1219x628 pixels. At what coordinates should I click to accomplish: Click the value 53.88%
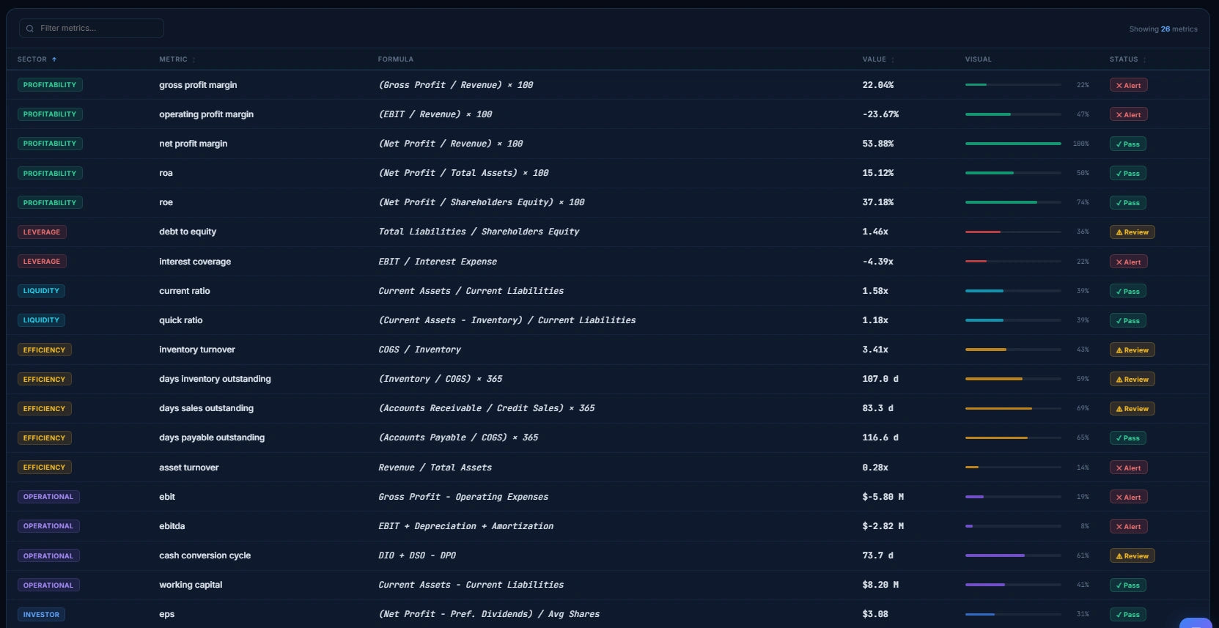tap(878, 144)
